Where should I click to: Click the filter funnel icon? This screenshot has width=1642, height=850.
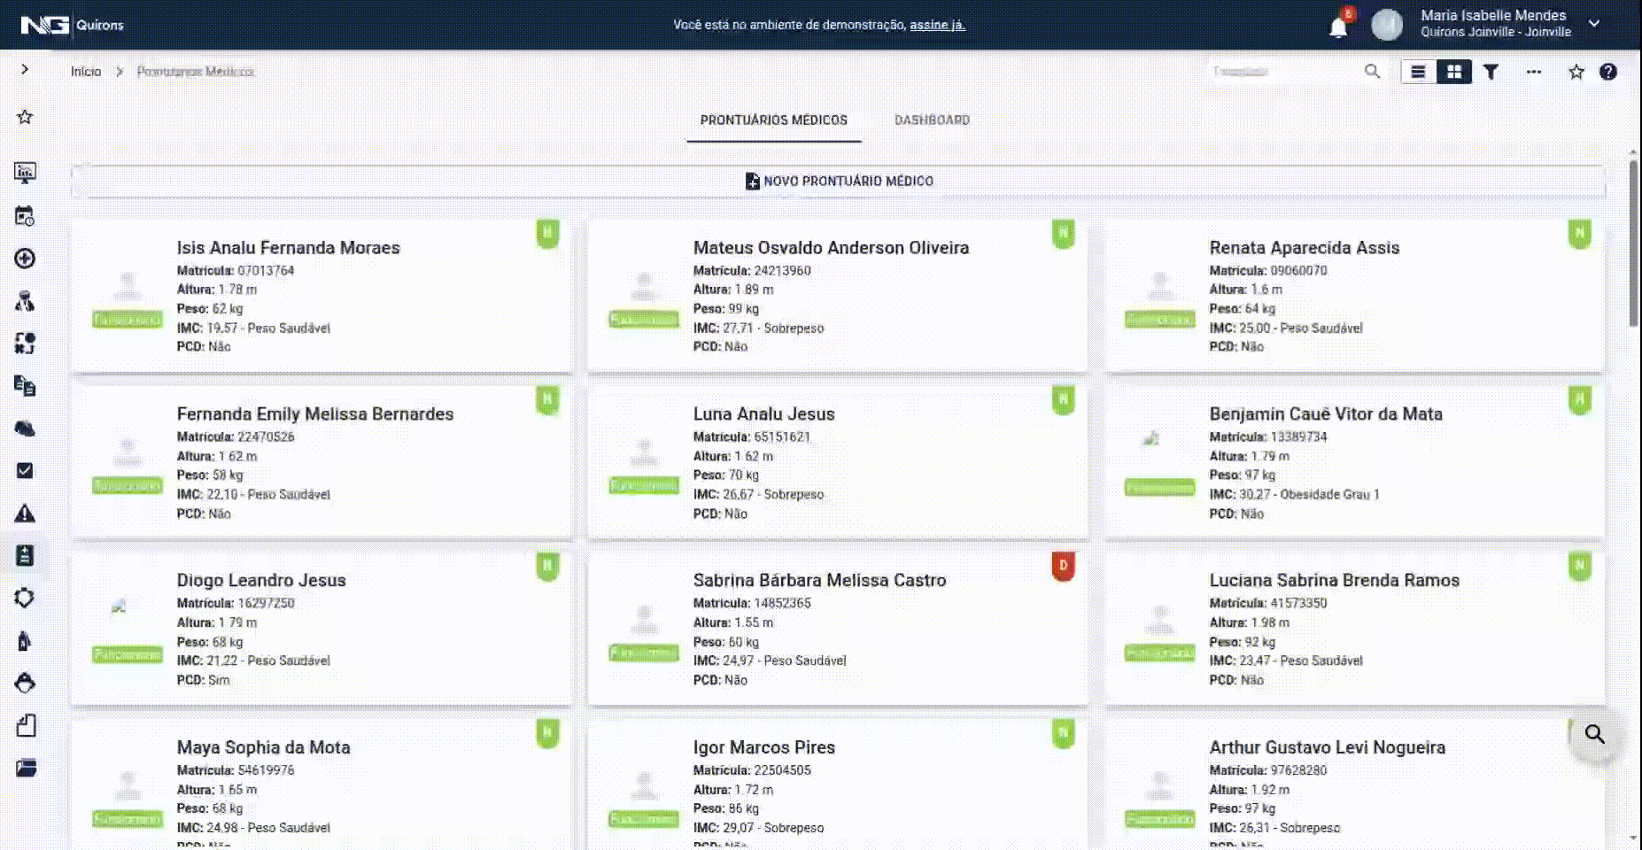tap(1491, 72)
